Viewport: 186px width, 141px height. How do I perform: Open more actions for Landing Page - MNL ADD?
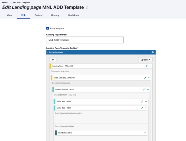[151, 66]
